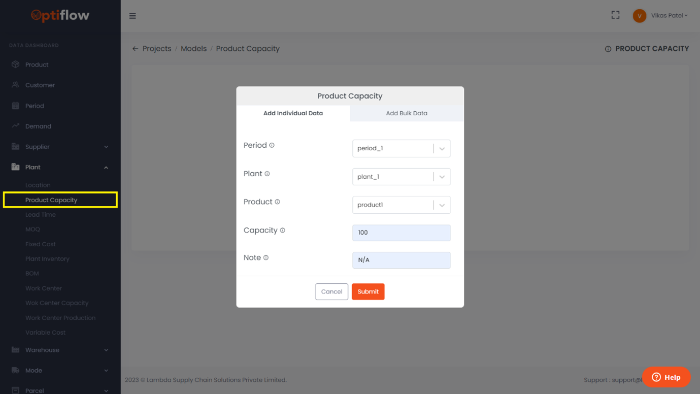The image size is (700, 394).
Task: Click the Capacity field info icon
Action: click(x=283, y=231)
